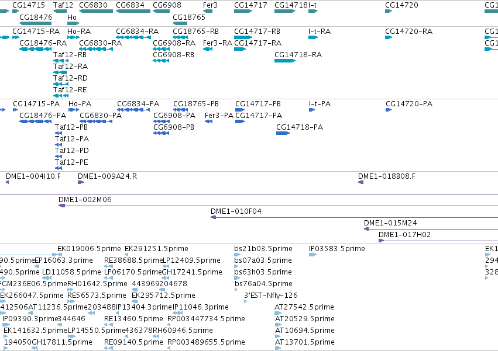Select transcript CG18765-RB label
Viewport: 498px width, 351px height.
(x=195, y=32)
